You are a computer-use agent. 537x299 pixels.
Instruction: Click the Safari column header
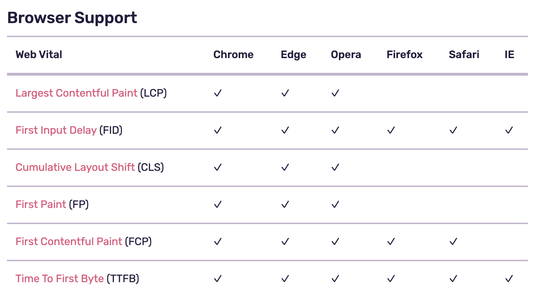click(464, 55)
